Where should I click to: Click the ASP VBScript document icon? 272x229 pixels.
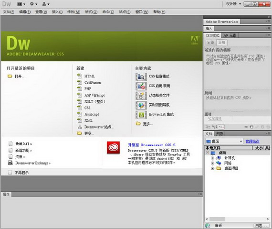[x=79, y=95]
